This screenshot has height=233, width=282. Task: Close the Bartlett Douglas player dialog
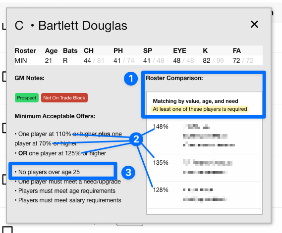[x=254, y=24]
